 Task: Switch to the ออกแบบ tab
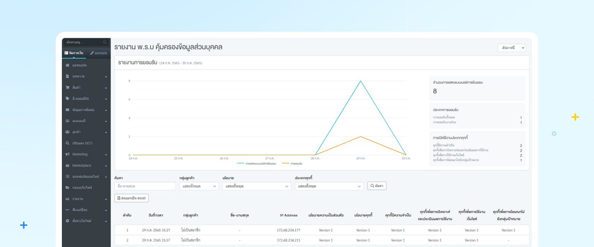pos(99,53)
